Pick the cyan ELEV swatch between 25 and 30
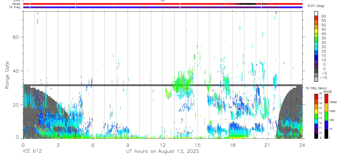This screenshot has width=340, height=157. pos(316,44)
